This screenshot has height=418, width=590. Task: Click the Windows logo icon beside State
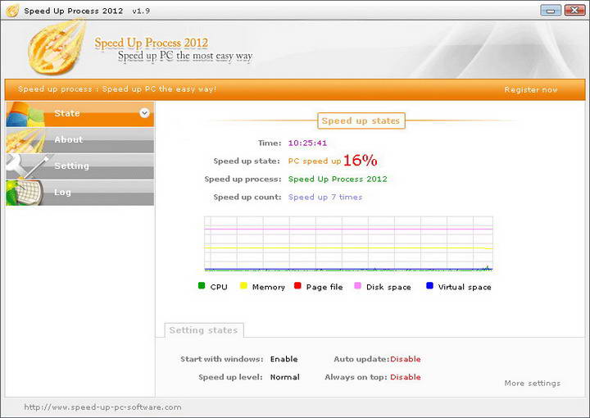tap(25, 114)
